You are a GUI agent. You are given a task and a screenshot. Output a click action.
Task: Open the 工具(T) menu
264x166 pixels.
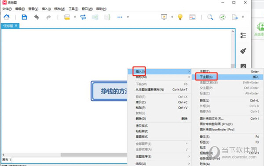(x=73, y=9)
